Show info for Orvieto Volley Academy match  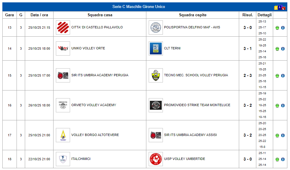pyautogui.click(x=283, y=106)
